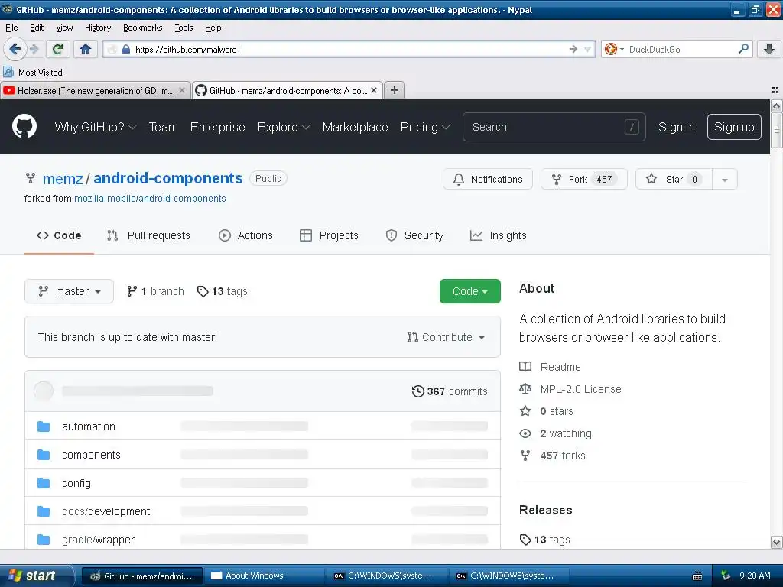Click the padlock icon in address bar
The image size is (783, 587).
(x=126, y=49)
